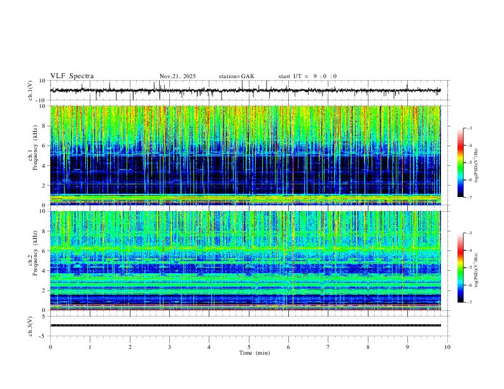Click the ch.2 spectrogram panel
The width and height of the screenshot is (504, 389).
pos(249,261)
